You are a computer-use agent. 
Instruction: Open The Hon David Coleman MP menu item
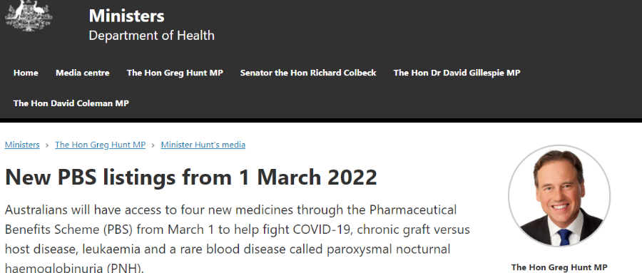[71, 103]
